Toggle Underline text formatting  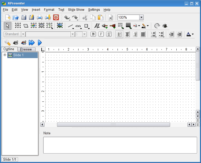click(x=109, y=34)
